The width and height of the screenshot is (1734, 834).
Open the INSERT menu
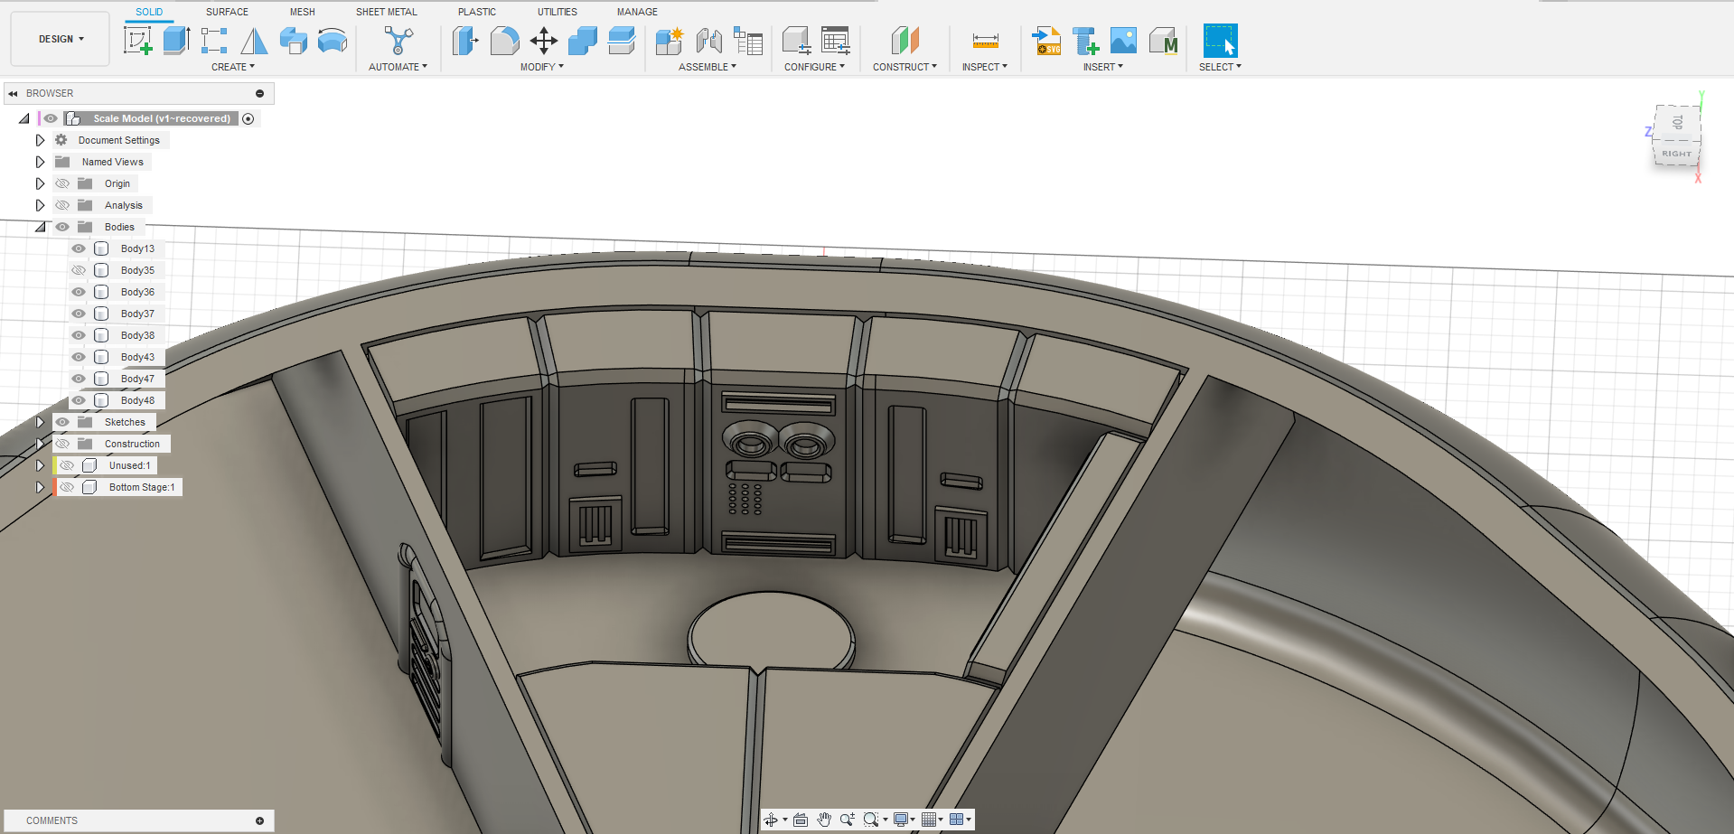coord(1103,67)
